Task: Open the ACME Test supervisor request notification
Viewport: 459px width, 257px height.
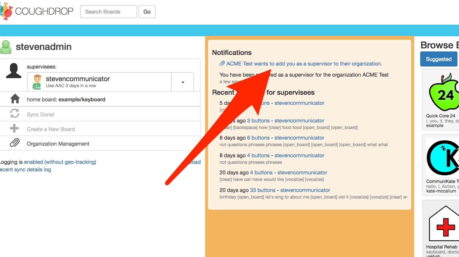Action: (304, 64)
